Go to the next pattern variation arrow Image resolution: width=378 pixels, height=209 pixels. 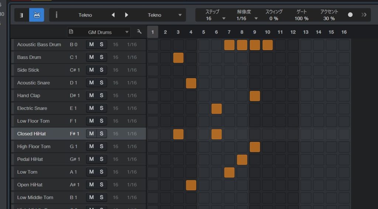pyautogui.click(x=127, y=15)
